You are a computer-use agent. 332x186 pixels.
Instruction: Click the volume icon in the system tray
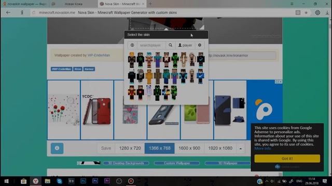(272, 181)
